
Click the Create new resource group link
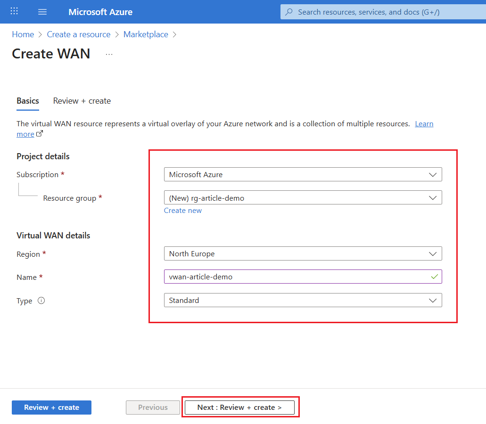(x=183, y=211)
